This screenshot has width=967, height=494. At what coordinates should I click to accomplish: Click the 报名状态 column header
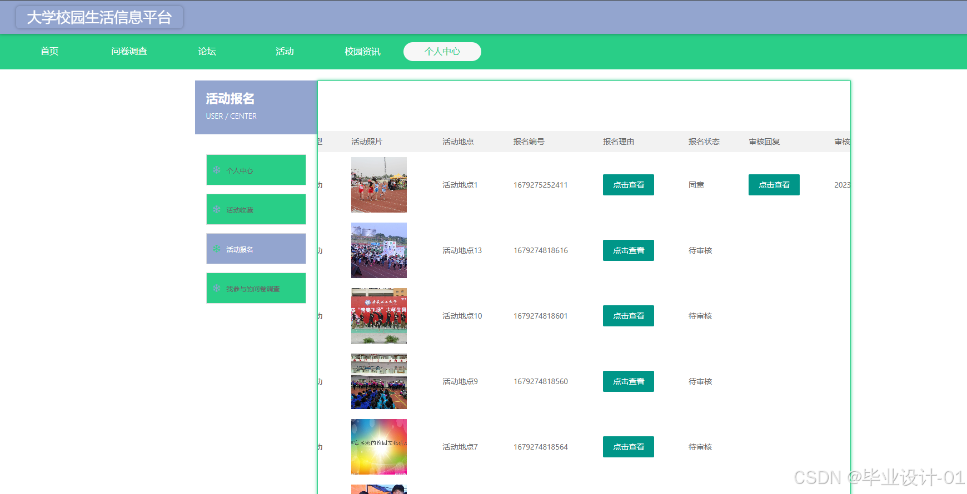704,142
